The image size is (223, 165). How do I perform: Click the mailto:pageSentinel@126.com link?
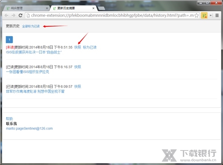click(29, 128)
